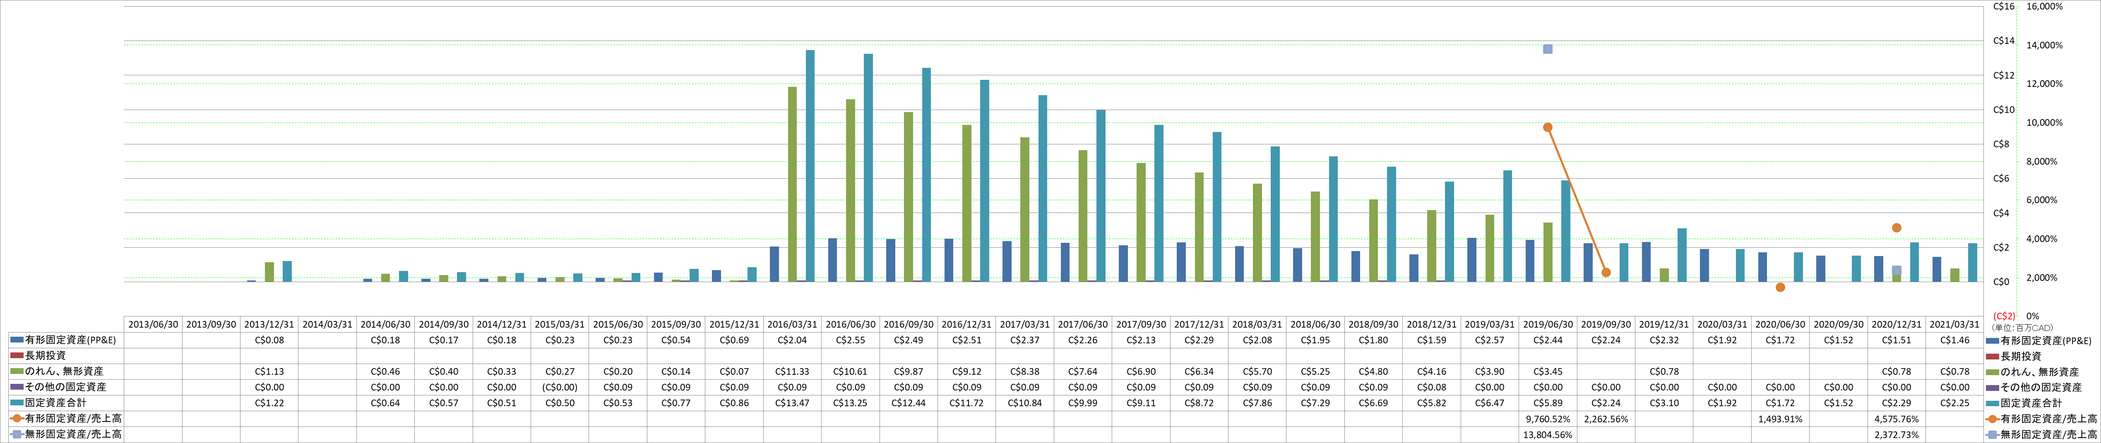
Task: Click the tallest teal bar above 2016/03/31
Action: (811, 166)
